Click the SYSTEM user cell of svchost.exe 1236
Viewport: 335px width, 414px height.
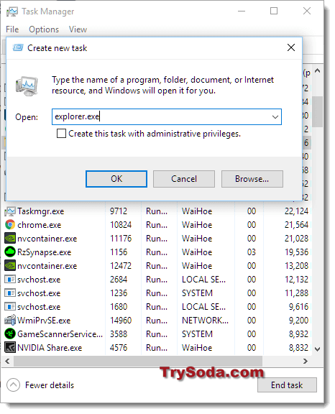tap(197, 293)
